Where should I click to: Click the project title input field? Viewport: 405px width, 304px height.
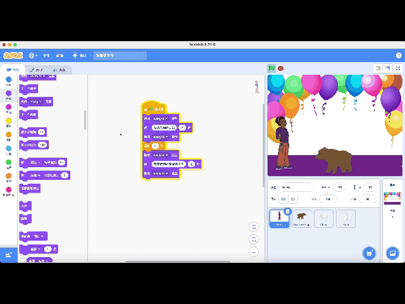120,55
